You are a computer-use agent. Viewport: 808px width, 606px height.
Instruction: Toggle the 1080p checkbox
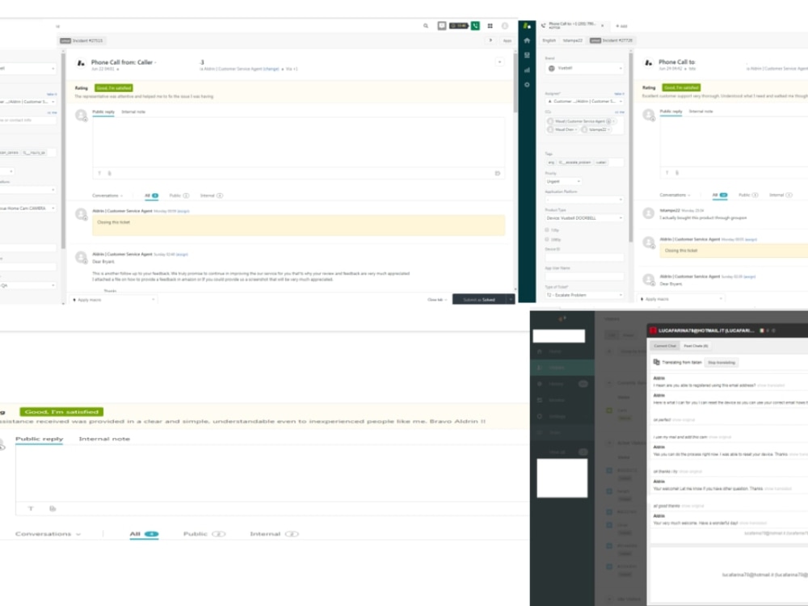(x=547, y=240)
